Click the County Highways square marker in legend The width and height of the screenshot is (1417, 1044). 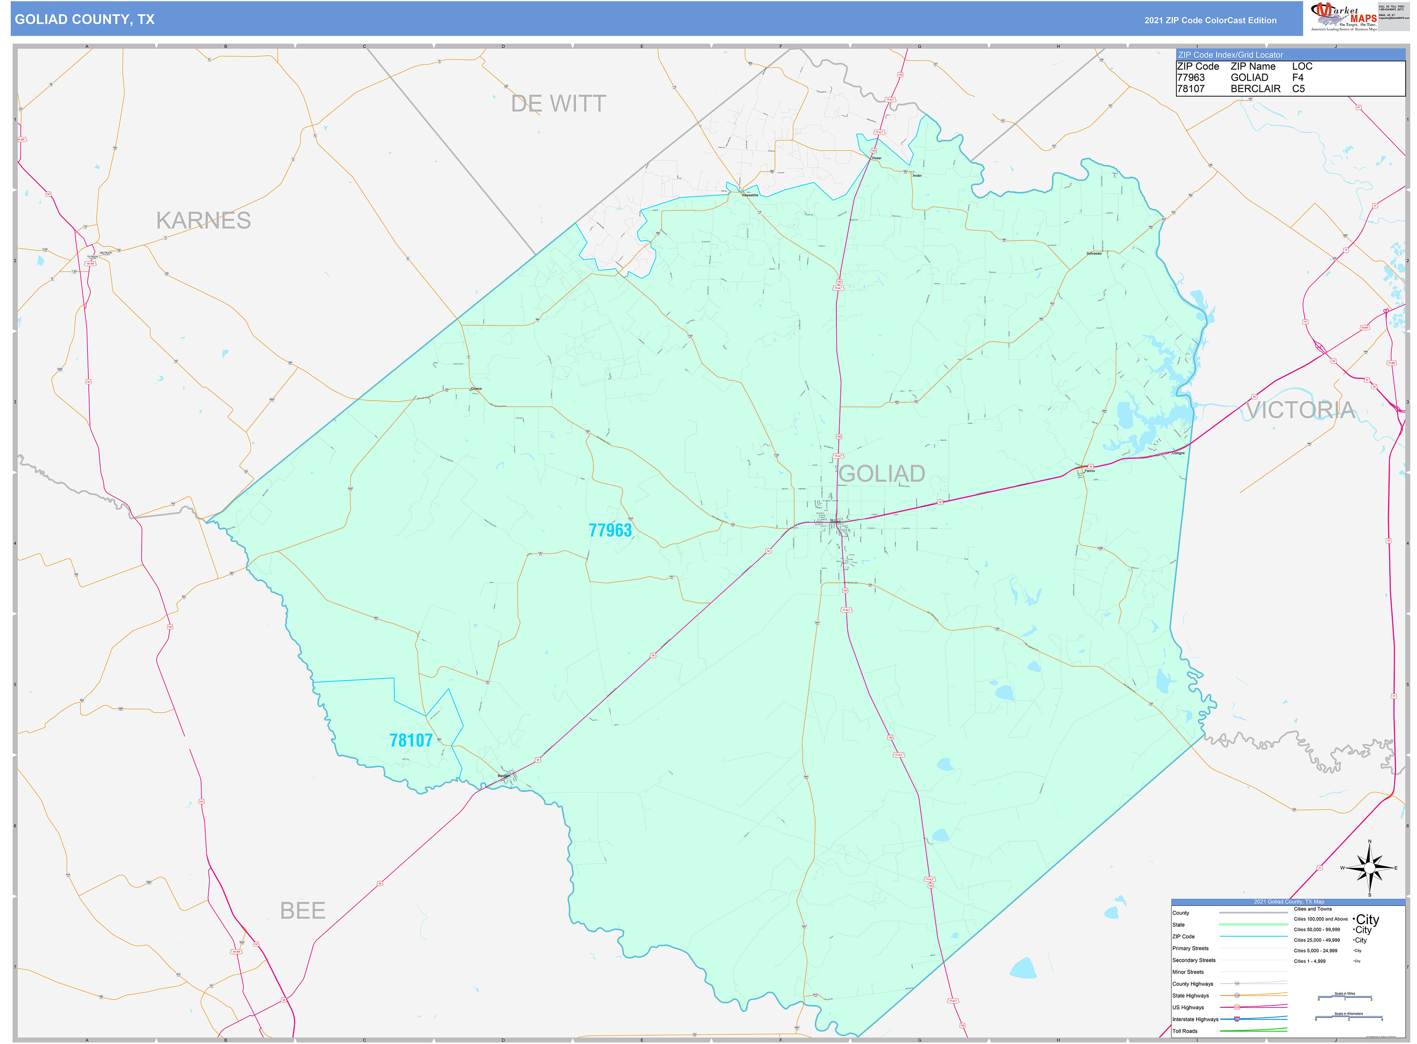pyautogui.click(x=1237, y=983)
